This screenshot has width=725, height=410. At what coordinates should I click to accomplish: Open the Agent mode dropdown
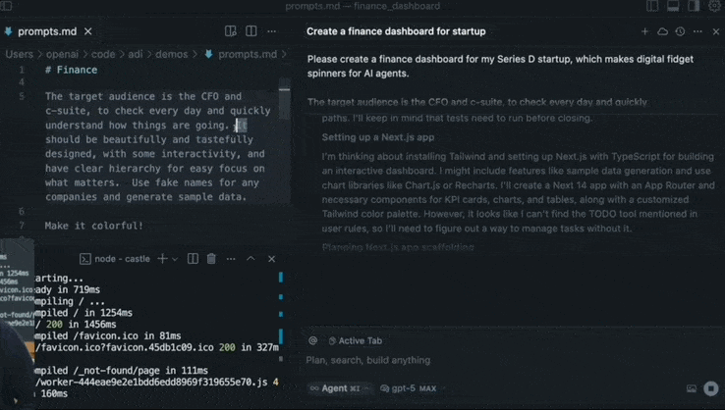point(338,388)
